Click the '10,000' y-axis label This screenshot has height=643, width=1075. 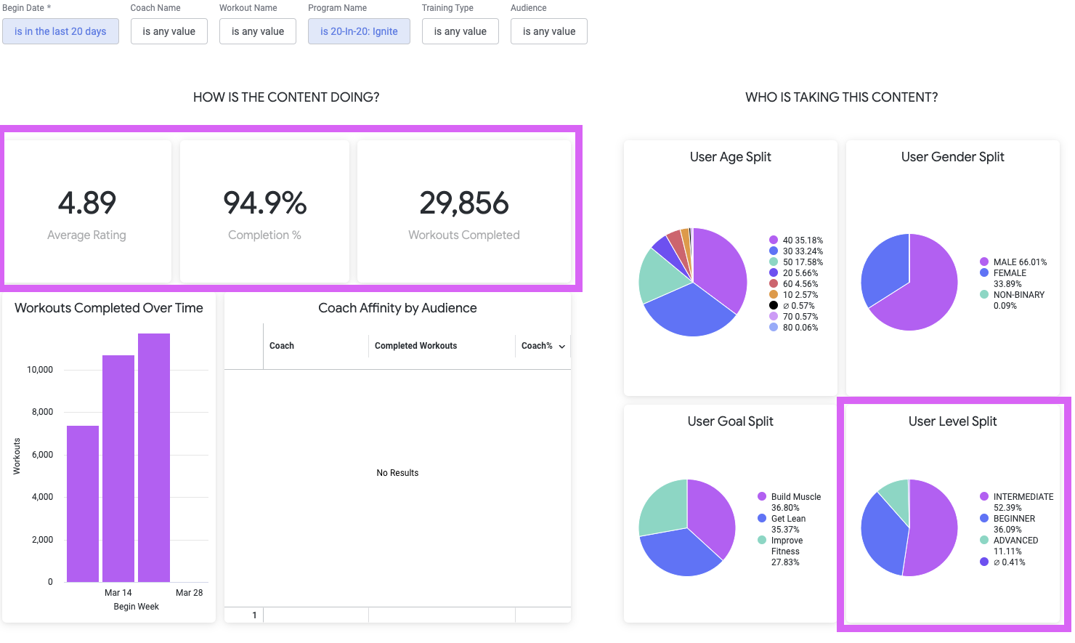(40, 370)
